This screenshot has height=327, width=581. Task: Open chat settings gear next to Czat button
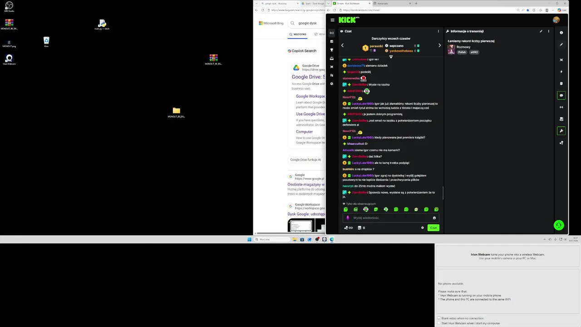click(x=422, y=228)
